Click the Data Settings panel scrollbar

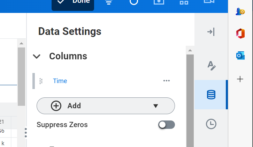[190, 98]
